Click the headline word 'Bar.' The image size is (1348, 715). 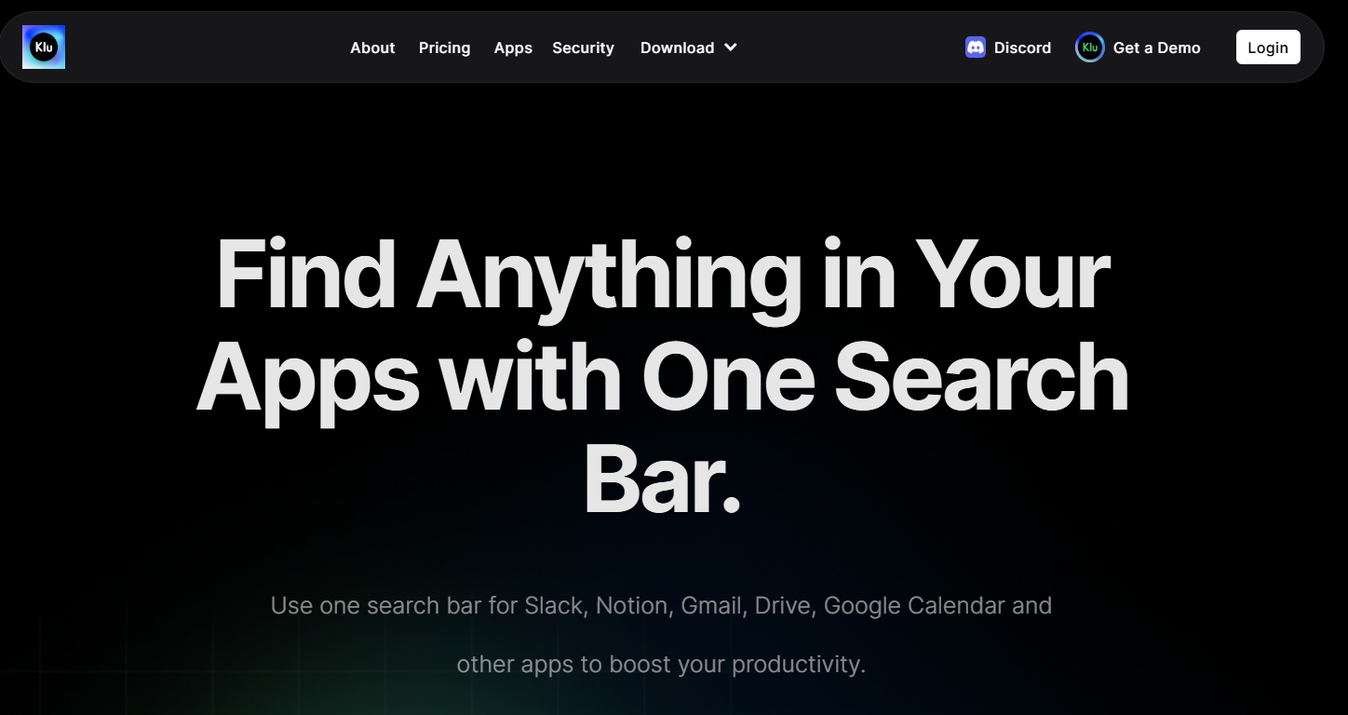pyautogui.click(x=662, y=479)
